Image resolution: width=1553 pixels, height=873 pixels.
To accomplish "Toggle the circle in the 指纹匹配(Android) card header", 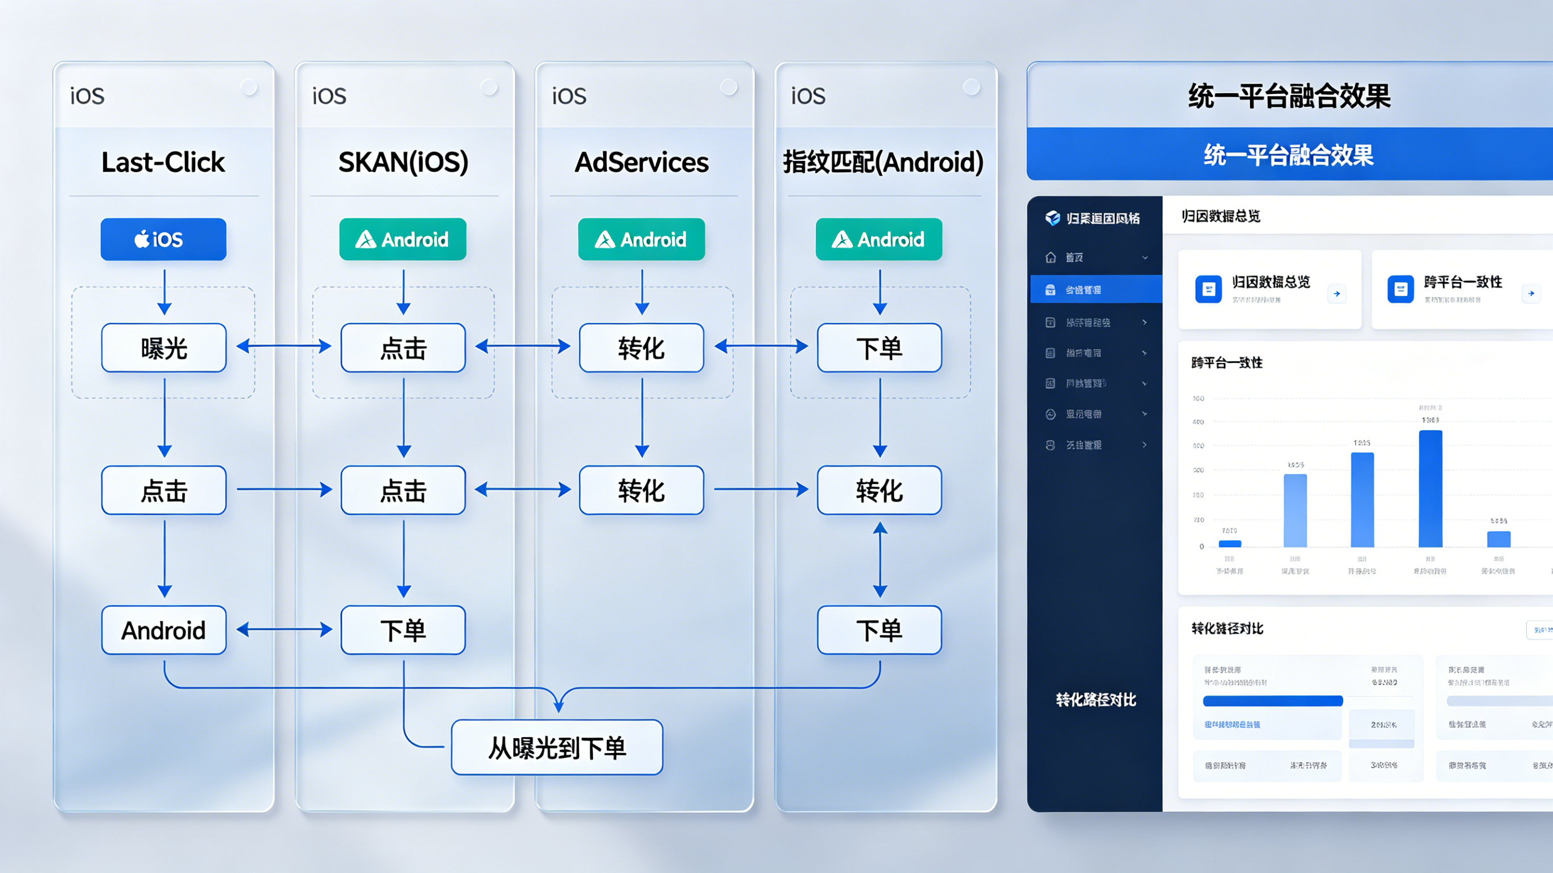I will (971, 87).
